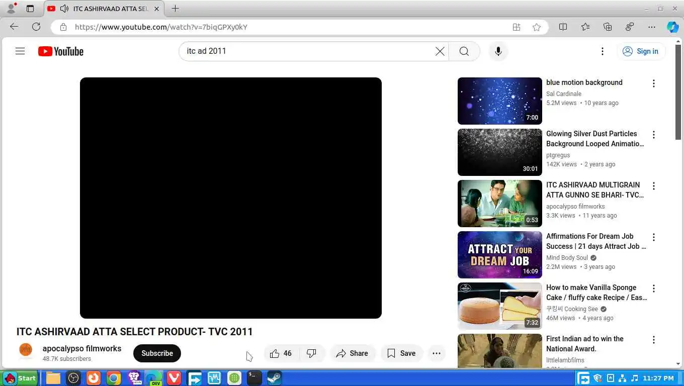Open Vivaldi browser from taskbar

point(174,378)
